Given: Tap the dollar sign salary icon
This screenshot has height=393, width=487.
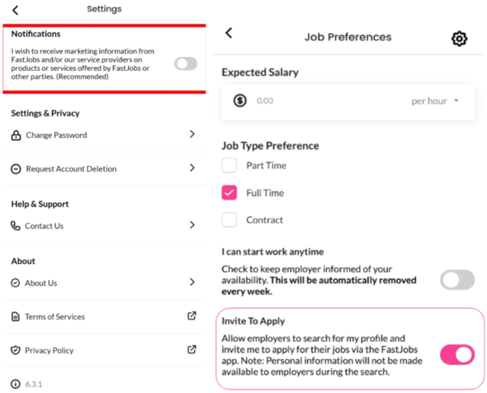Looking at the screenshot, I should tap(239, 101).
